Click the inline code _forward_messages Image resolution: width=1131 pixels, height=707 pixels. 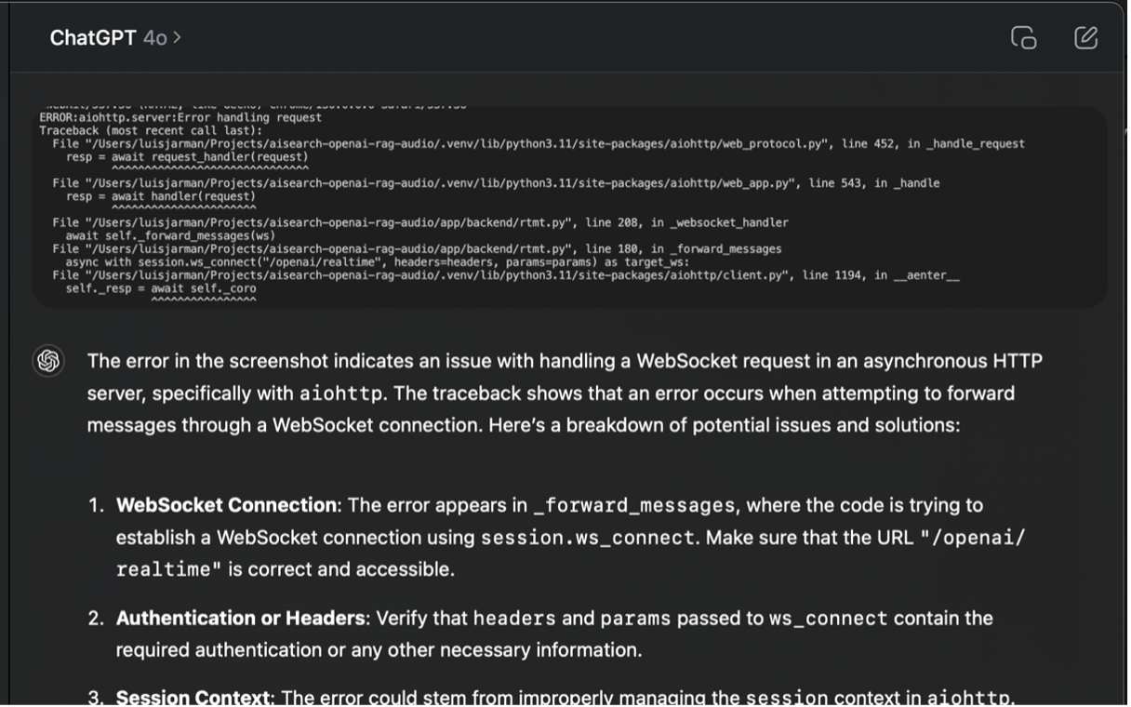click(634, 506)
